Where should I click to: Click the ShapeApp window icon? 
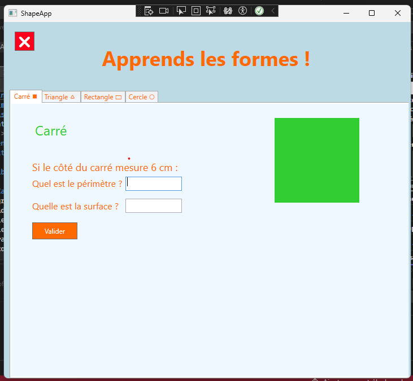click(x=12, y=13)
